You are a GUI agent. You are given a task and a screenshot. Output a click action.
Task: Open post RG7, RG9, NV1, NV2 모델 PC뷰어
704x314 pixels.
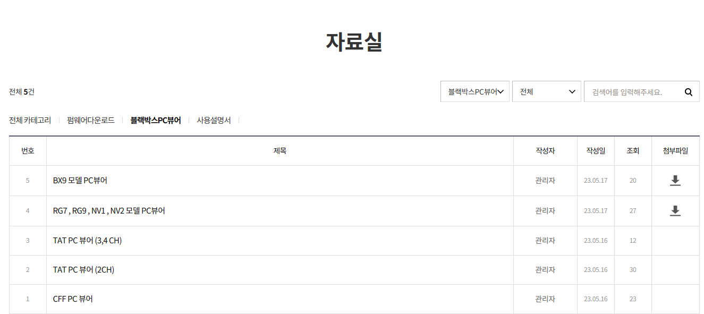point(109,211)
